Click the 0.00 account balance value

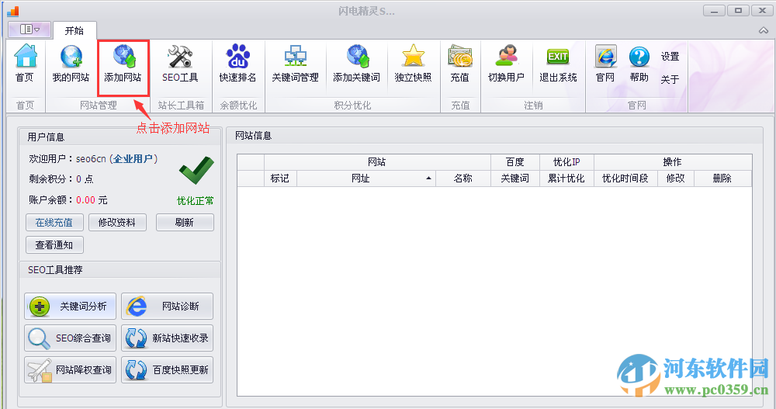(x=85, y=200)
